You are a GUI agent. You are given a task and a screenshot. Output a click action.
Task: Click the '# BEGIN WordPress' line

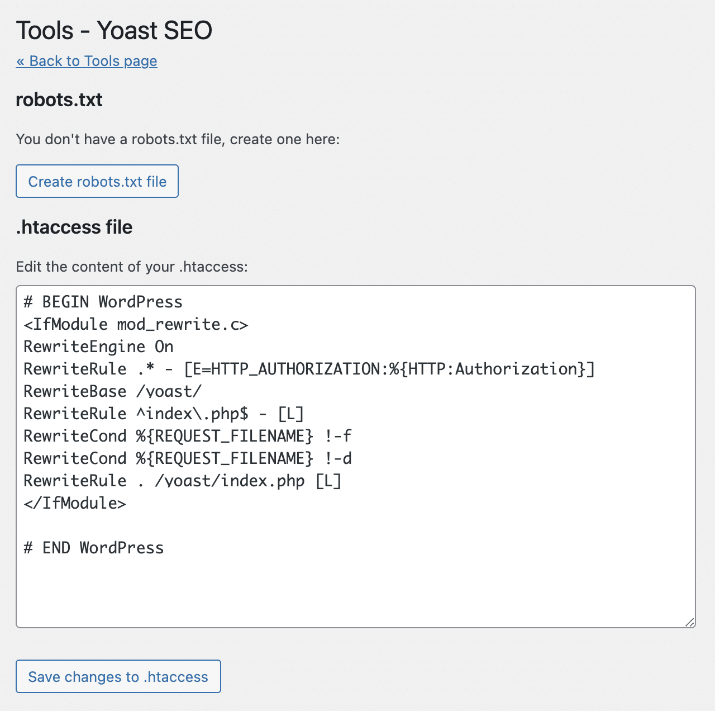103,302
